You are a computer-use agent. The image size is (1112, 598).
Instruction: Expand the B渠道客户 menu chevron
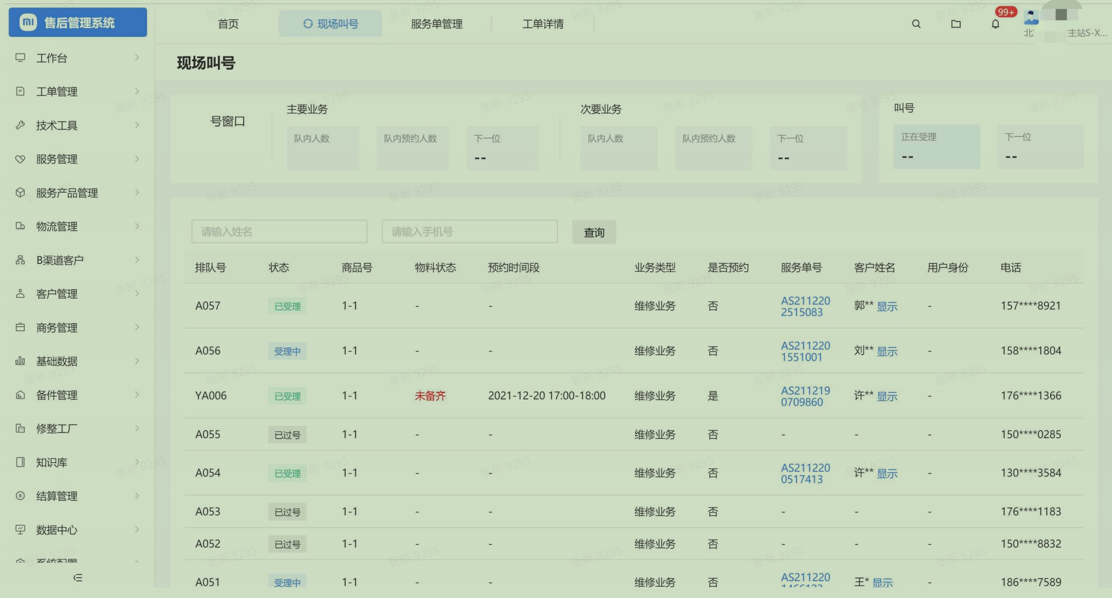(x=137, y=260)
